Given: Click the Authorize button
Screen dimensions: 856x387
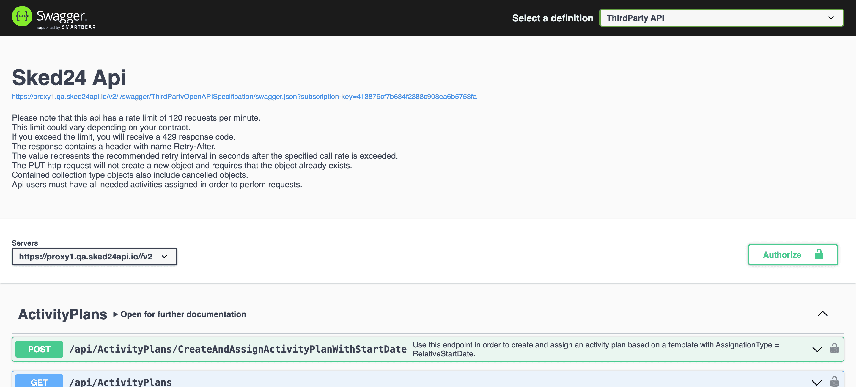Looking at the screenshot, I should [x=793, y=255].
